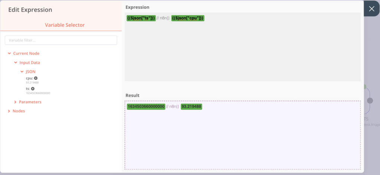
Task: Click the Variable filter input field
Action: [x=61, y=40]
